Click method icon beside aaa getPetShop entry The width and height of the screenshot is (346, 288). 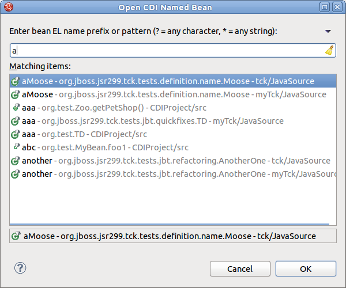pyautogui.click(x=16, y=108)
